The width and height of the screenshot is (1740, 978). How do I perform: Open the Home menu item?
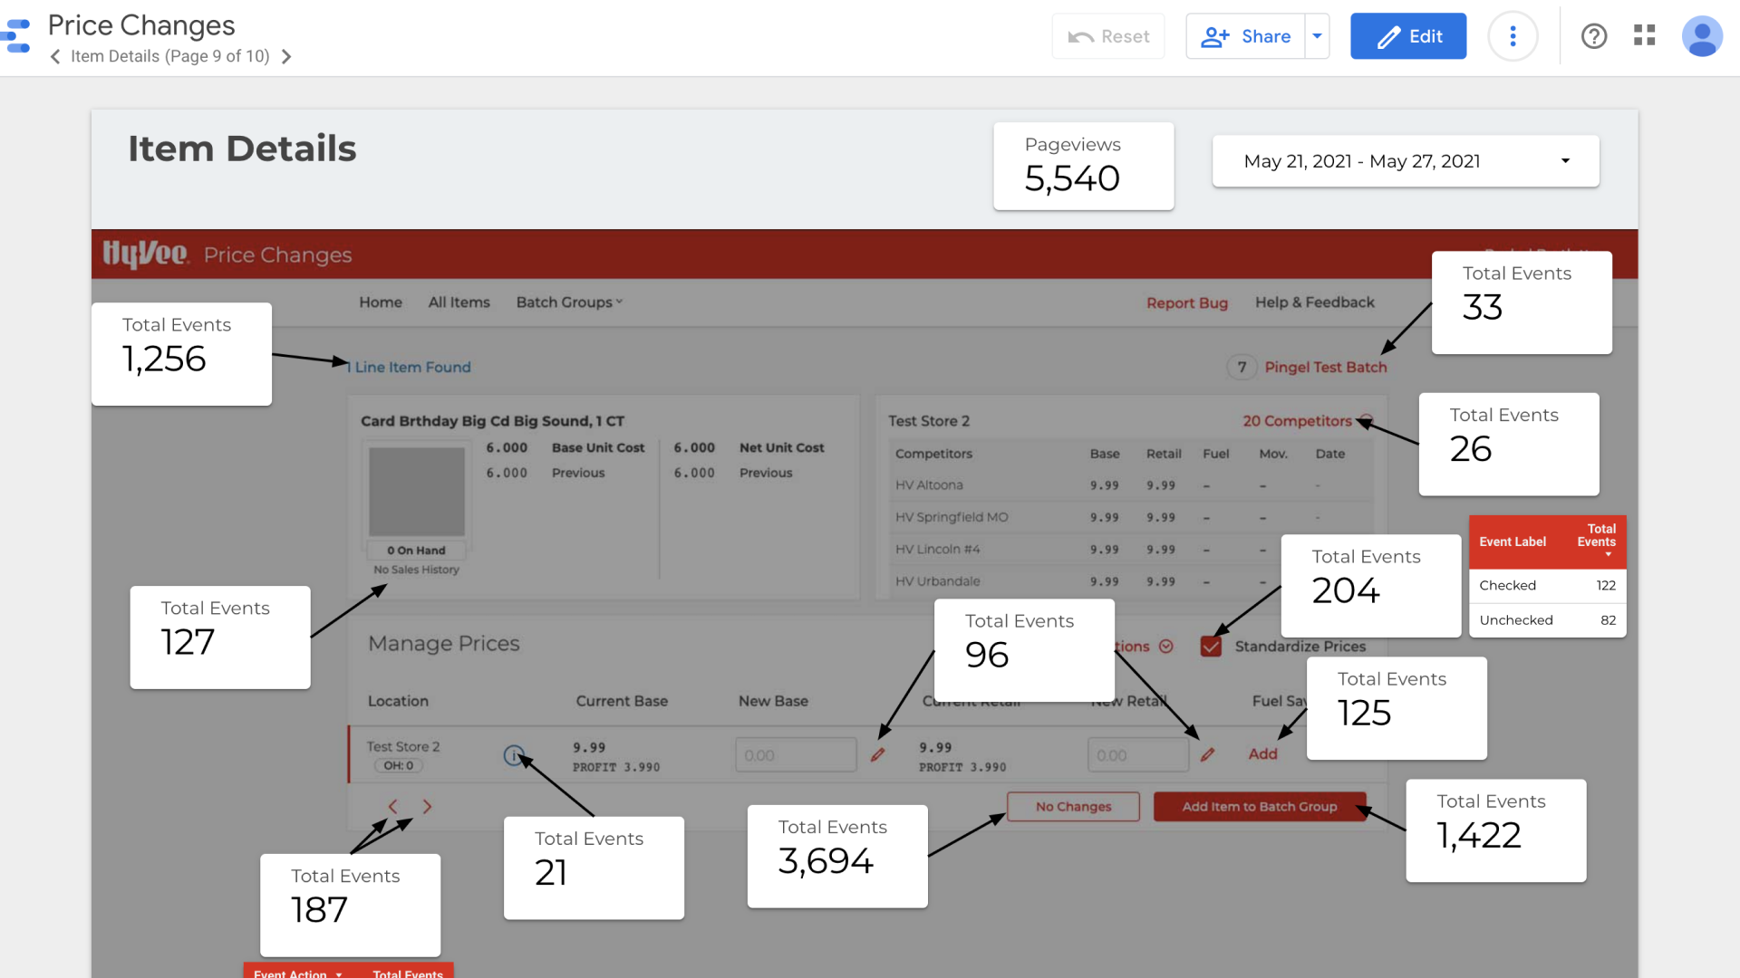pyautogui.click(x=380, y=302)
